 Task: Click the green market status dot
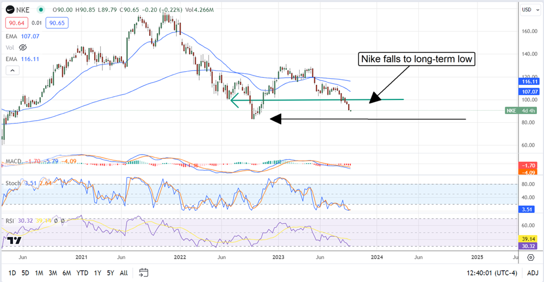pyautogui.click(x=42, y=10)
